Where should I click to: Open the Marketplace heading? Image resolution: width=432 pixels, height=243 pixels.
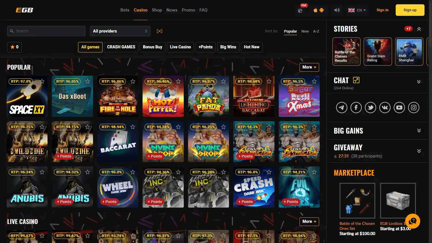[354, 173]
